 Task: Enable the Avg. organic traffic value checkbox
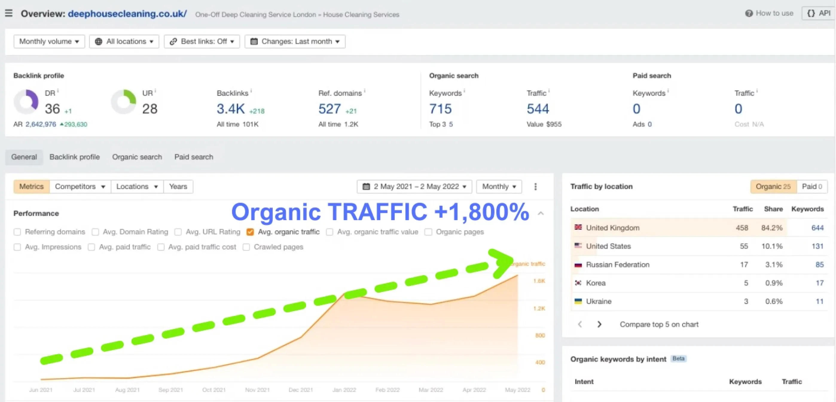329,232
